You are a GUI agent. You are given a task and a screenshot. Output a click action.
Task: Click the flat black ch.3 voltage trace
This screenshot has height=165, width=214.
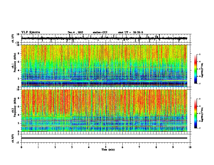pos(104,138)
